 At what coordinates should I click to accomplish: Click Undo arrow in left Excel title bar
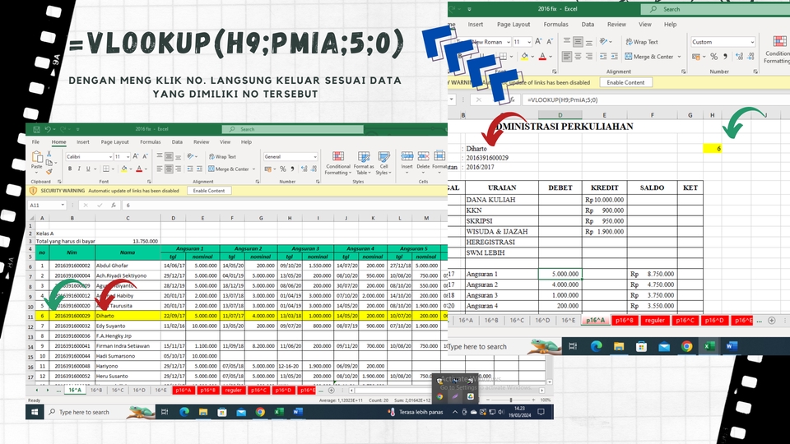coord(48,129)
